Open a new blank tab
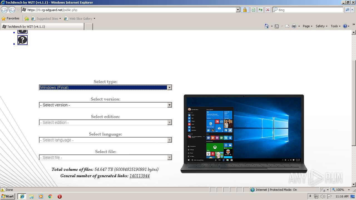 click(x=89, y=26)
